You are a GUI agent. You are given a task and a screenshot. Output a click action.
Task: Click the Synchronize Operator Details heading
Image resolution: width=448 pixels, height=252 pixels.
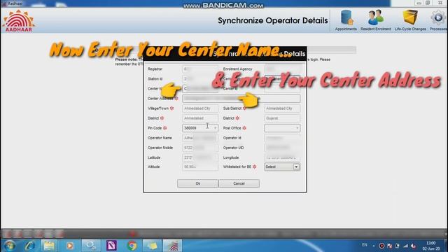272,20
